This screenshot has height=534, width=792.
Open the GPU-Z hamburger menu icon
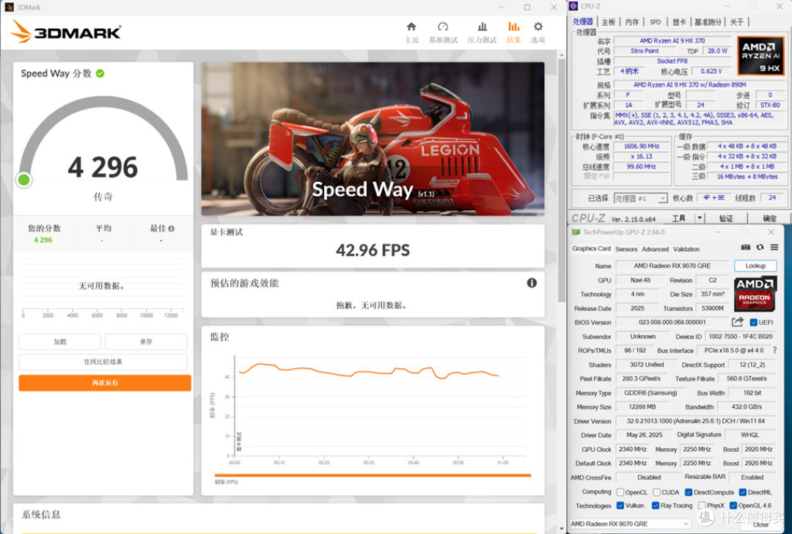(x=774, y=247)
